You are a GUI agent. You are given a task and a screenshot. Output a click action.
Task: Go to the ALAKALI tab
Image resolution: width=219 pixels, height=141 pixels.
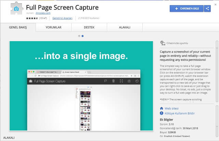125,27
